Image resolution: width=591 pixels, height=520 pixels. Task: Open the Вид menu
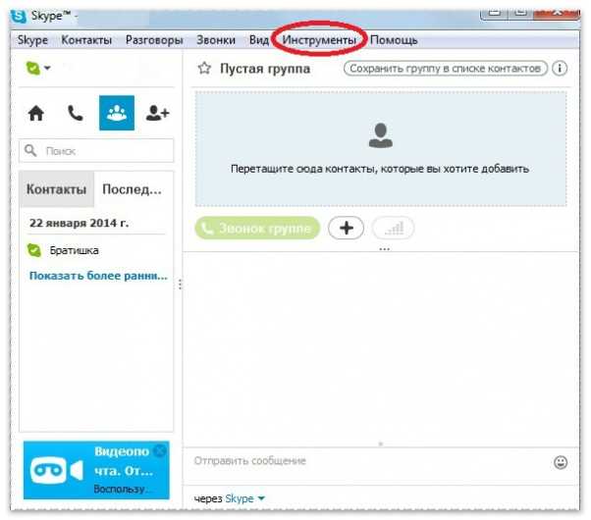coord(259,40)
